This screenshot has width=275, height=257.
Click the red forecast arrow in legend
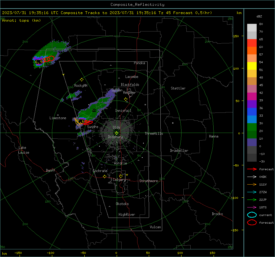252,169
